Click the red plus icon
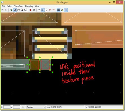 (50, 10)
